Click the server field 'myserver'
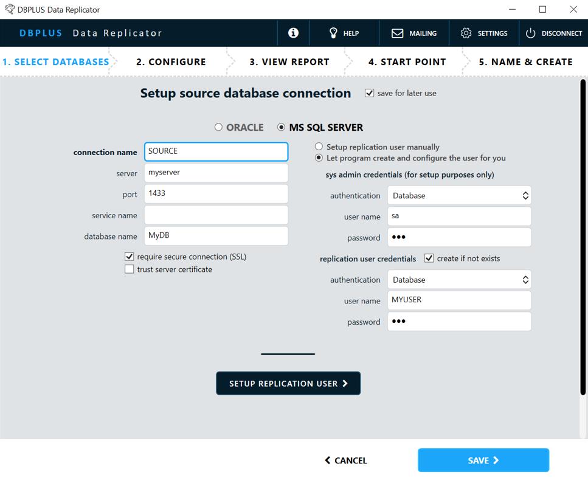The width and height of the screenshot is (588, 481). point(216,173)
